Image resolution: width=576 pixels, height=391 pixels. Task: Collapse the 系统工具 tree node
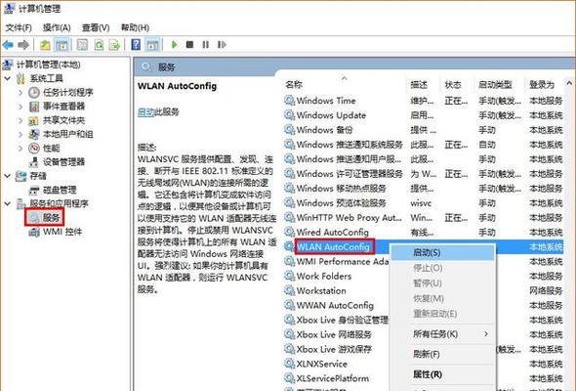[7, 78]
